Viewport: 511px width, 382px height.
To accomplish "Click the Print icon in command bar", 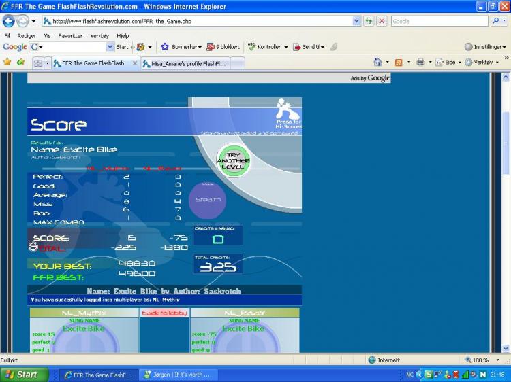I will (x=420, y=62).
